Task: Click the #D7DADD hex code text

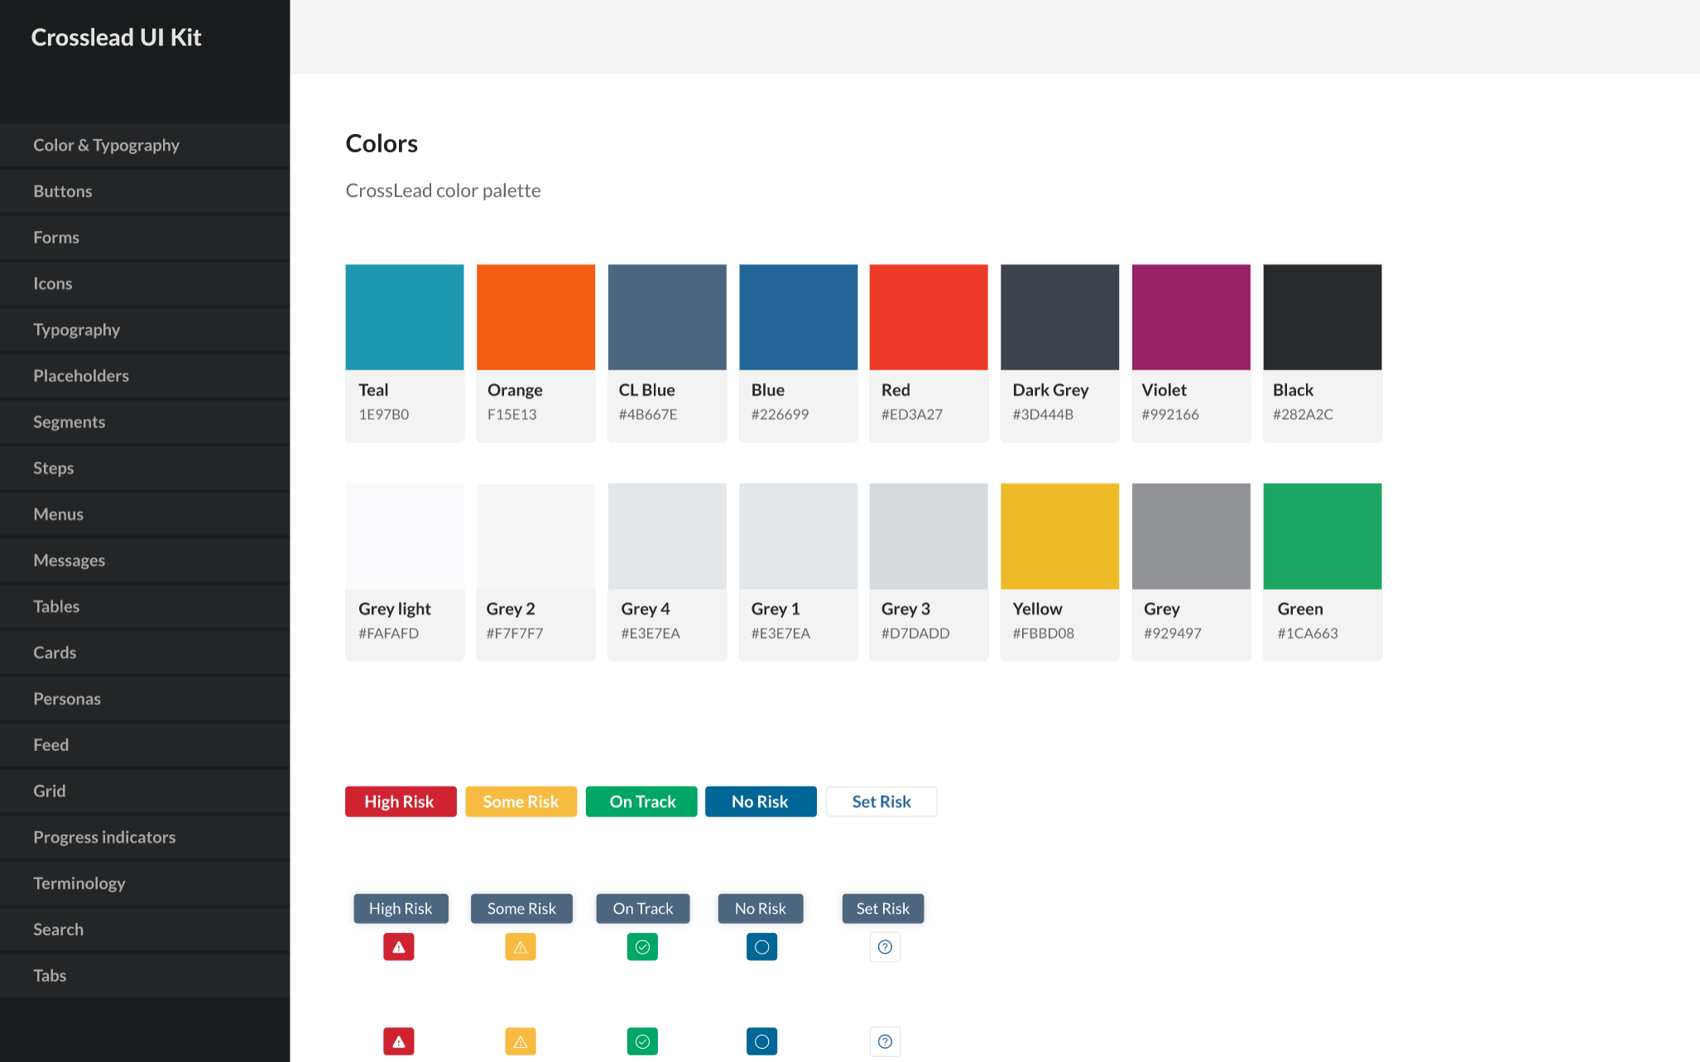Action: (915, 634)
